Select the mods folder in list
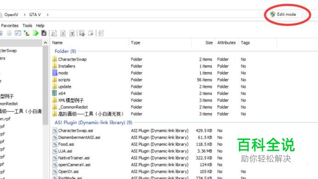 point(63,73)
